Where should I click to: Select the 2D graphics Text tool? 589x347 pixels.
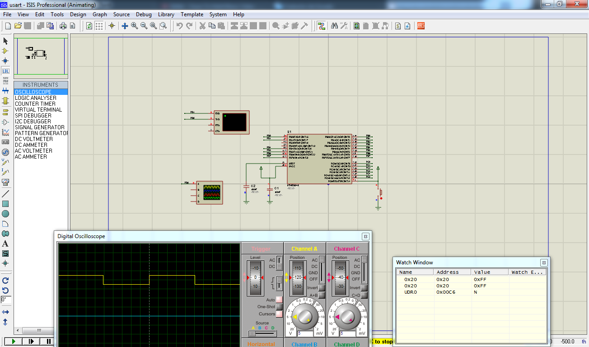coord(6,244)
